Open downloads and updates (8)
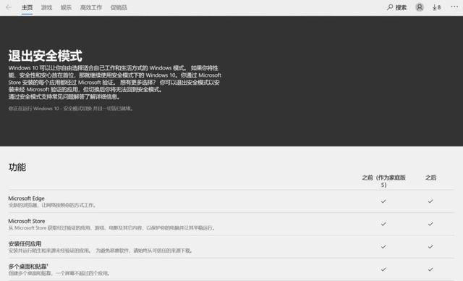 tap(436, 7)
